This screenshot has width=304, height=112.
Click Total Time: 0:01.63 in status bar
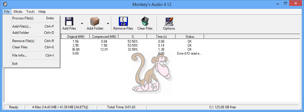121,107
